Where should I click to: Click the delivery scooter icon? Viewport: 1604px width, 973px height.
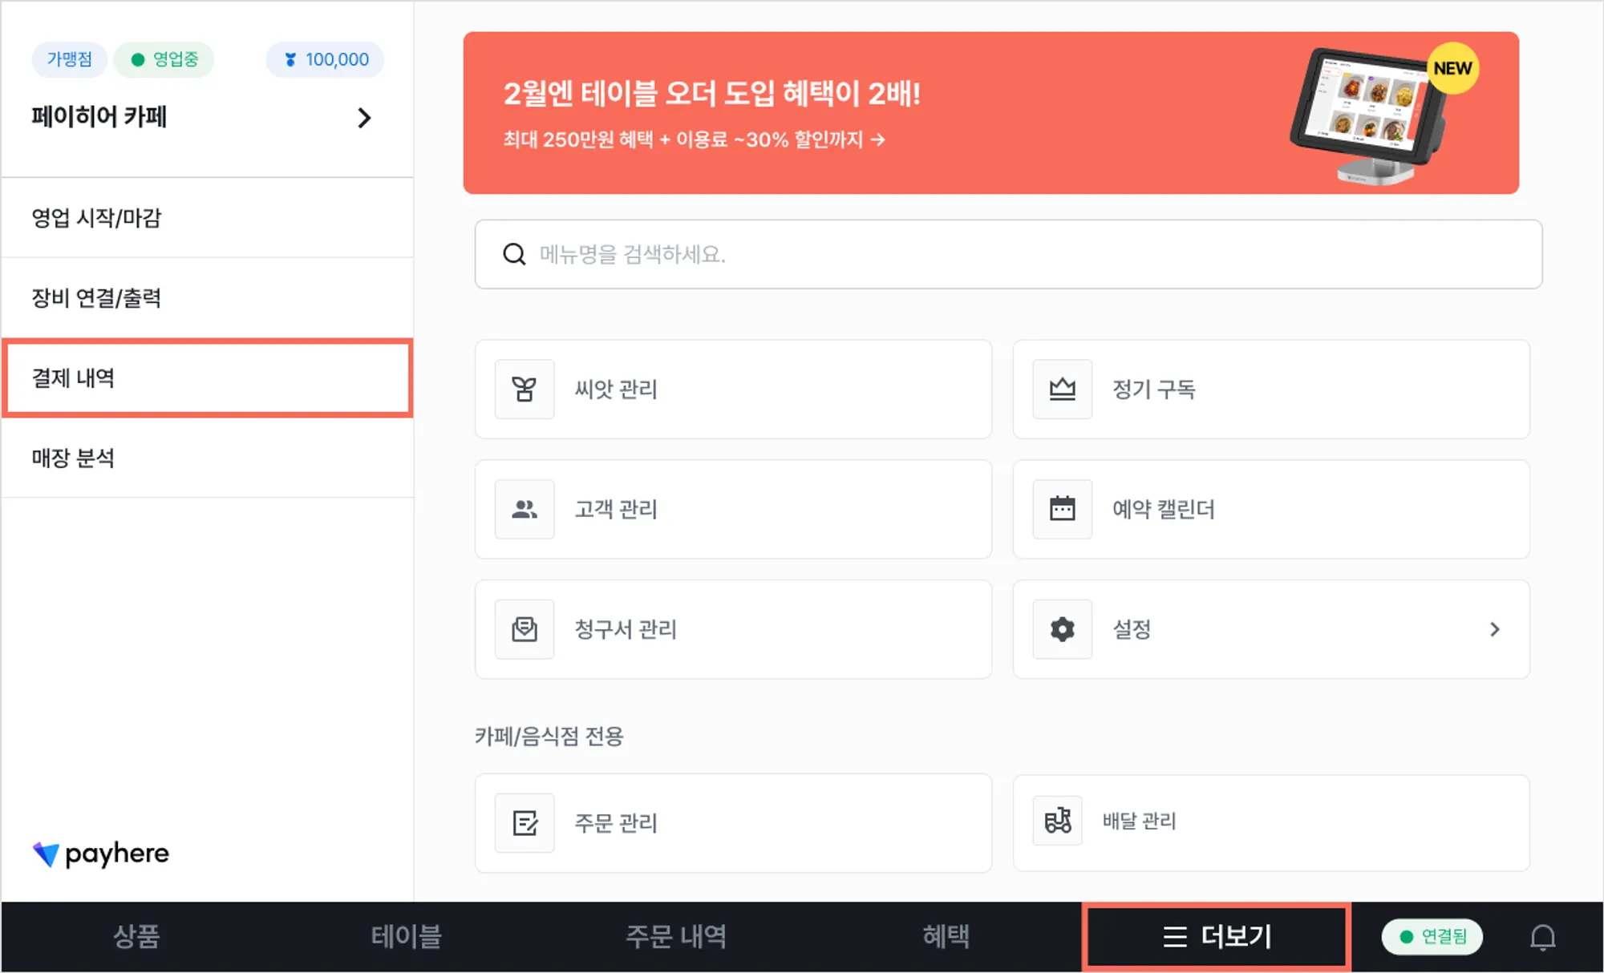coord(1058,821)
